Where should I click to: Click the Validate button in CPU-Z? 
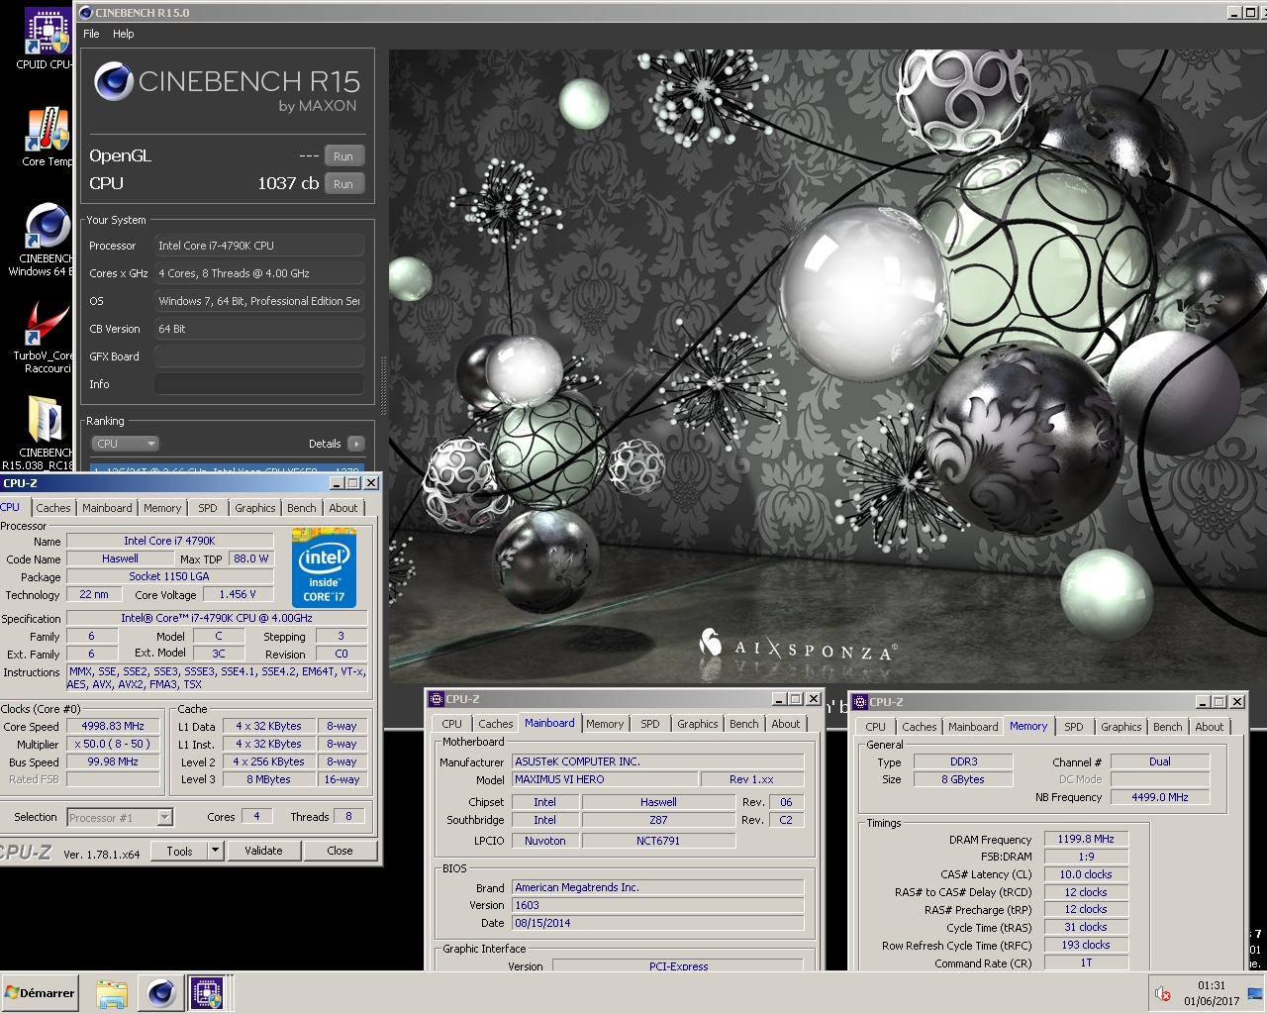tap(263, 851)
